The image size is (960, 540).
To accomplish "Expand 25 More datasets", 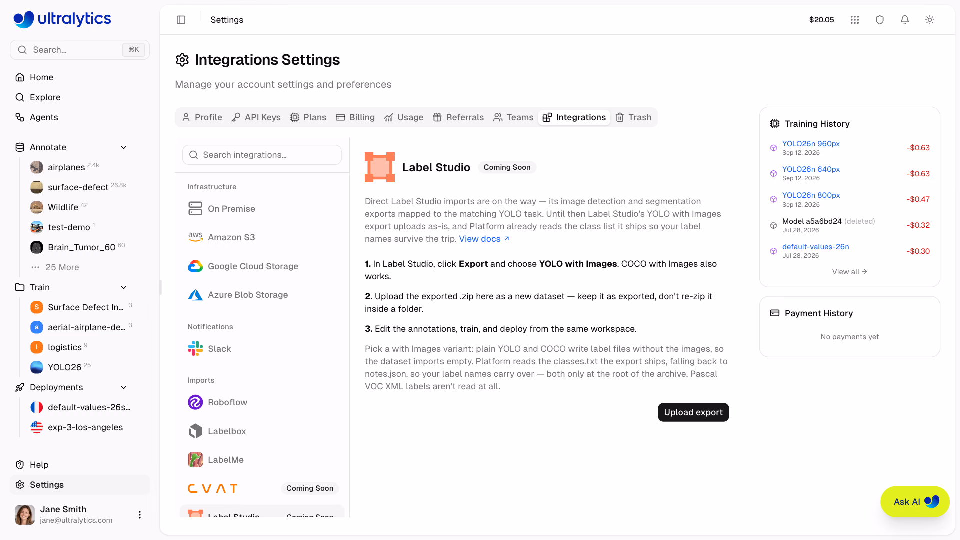I will (62, 267).
